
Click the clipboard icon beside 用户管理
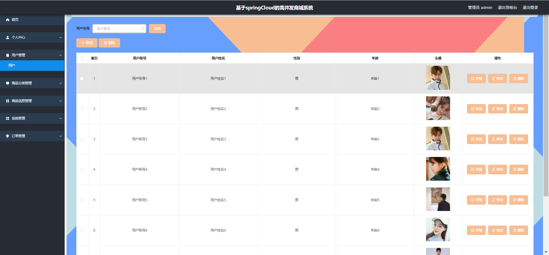click(x=8, y=55)
